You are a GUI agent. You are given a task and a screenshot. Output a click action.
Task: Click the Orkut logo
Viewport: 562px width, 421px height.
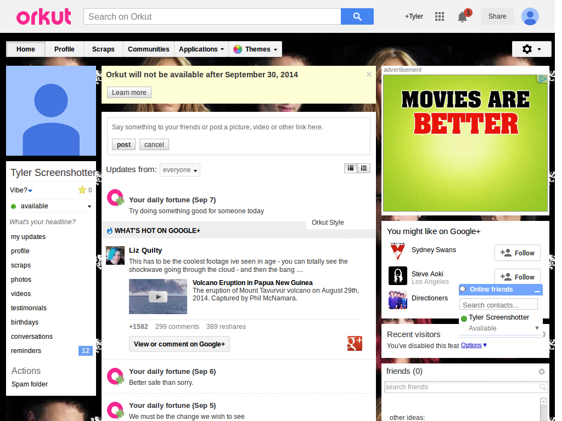(43, 16)
